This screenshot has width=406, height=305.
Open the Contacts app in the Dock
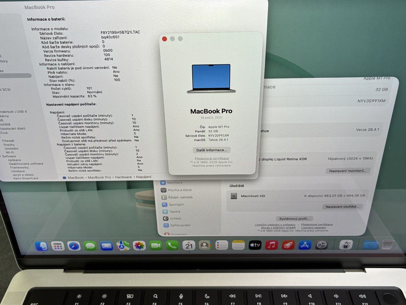(205, 245)
